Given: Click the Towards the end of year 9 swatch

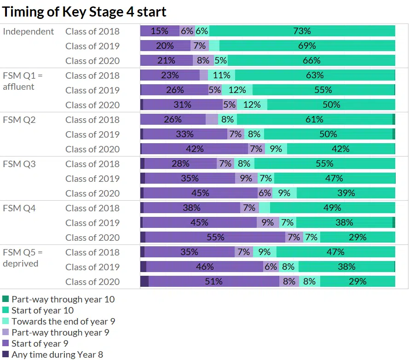Looking at the screenshot, I should 6,321.
